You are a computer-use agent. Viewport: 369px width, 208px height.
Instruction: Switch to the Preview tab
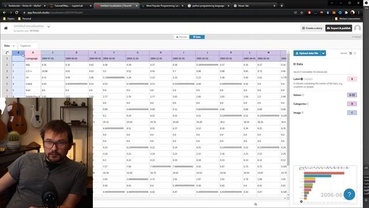click(x=182, y=37)
